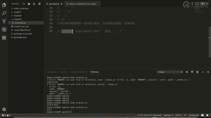Click the EXPLORER panel title

[x=15, y=4]
